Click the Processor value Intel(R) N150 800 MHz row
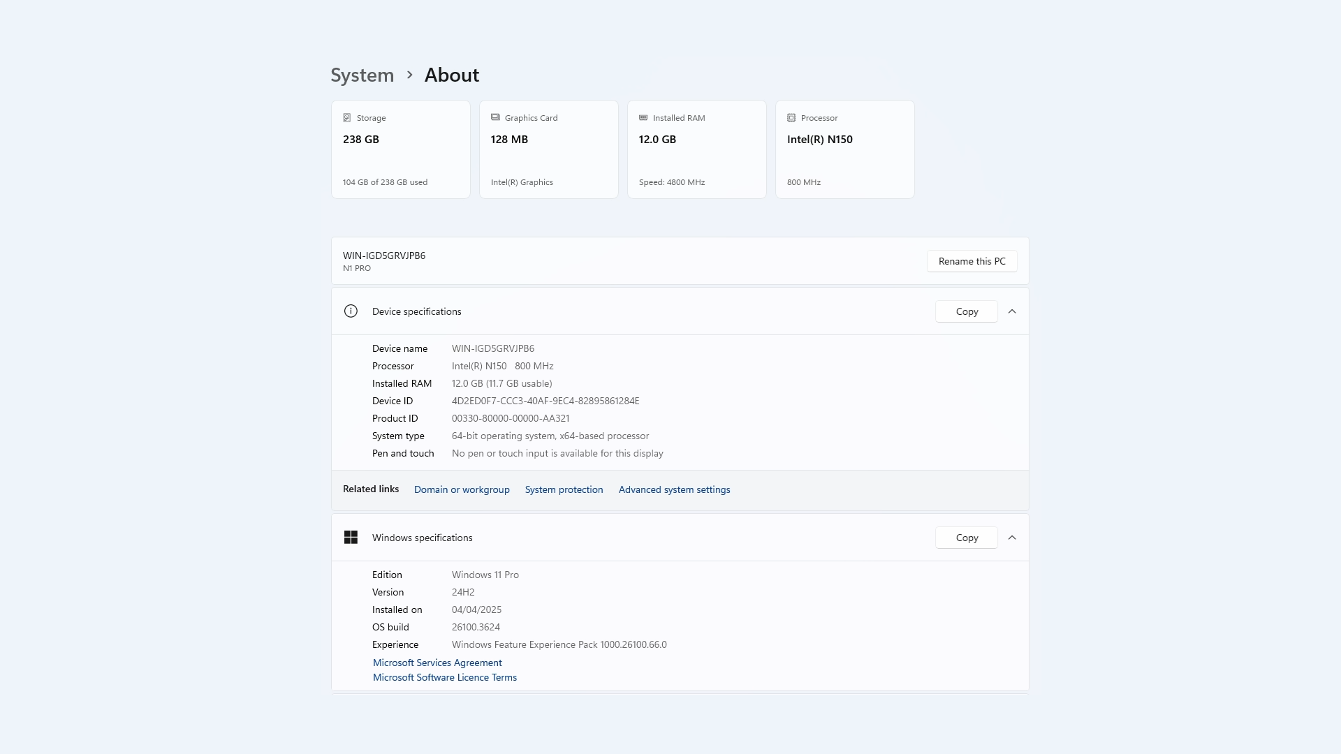This screenshot has height=754, width=1341. (x=503, y=366)
